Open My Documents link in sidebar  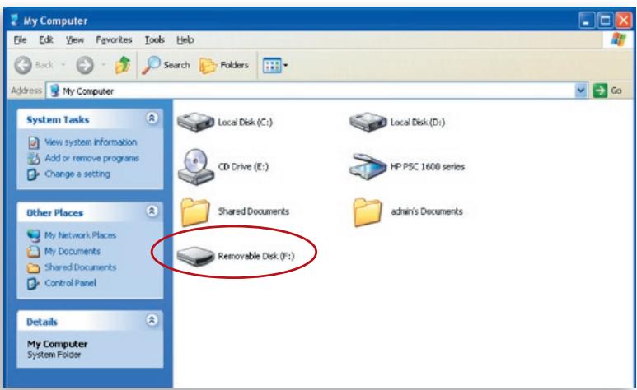[73, 251]
